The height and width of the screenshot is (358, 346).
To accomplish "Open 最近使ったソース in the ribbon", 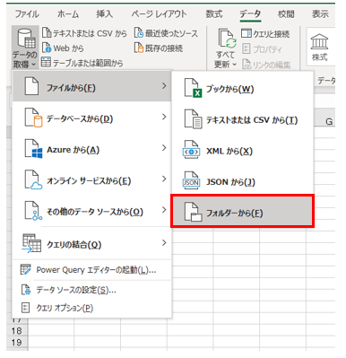I will click(x=166, y=33).
